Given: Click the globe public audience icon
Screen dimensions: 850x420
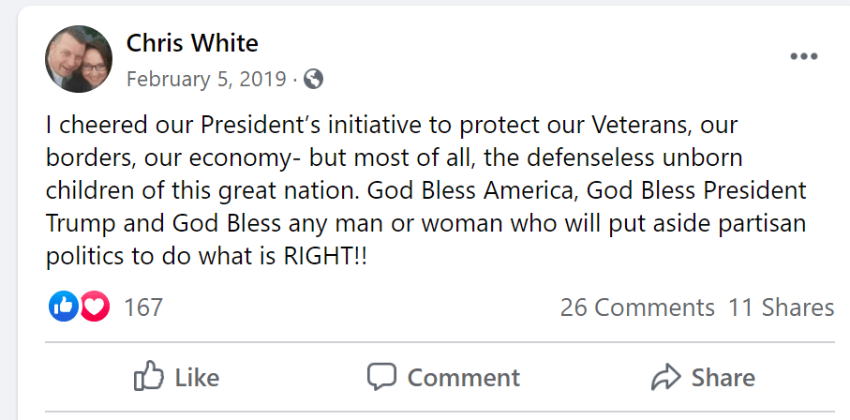Looking at the screenshot, I should [314, 79].
